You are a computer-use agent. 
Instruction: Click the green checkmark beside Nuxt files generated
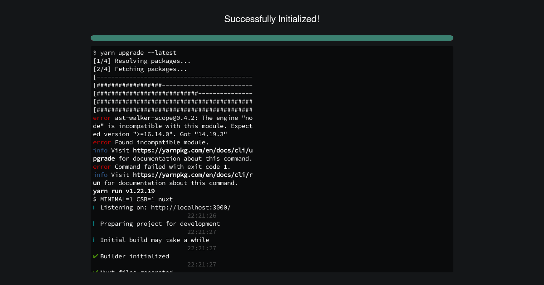[96, 271]
